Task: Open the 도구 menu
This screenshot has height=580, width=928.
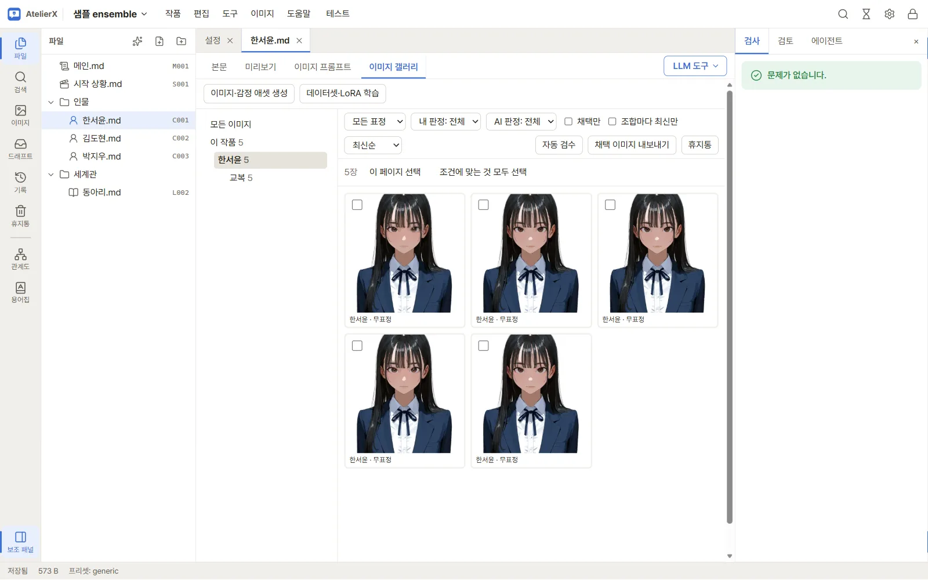Action: (230, 14)
